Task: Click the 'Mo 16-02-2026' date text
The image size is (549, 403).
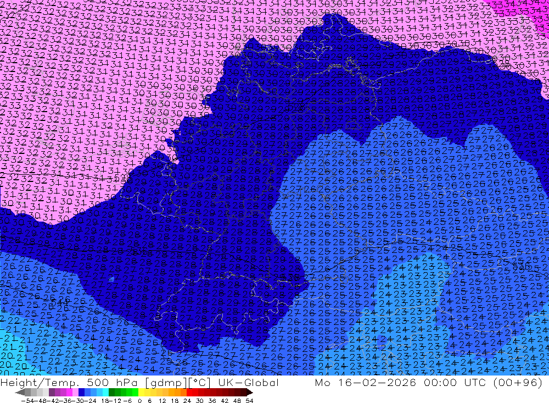Action: click(x=365, y=382)
